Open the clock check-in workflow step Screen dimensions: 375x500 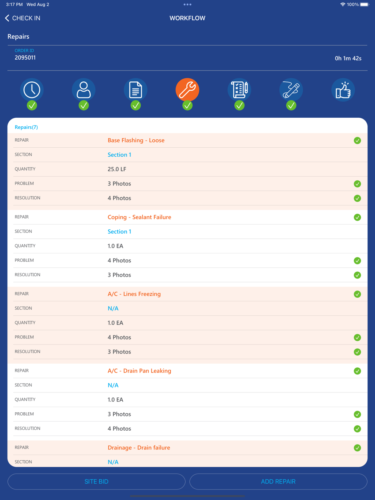(x=32, y=90)
